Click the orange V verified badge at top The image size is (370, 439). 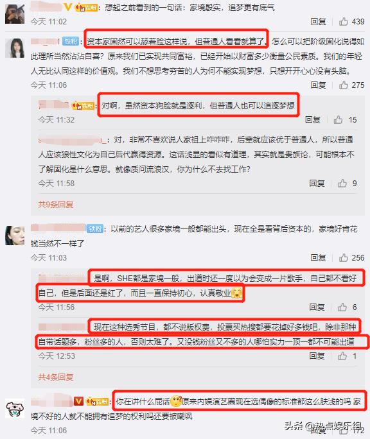(x=67, y=7)
